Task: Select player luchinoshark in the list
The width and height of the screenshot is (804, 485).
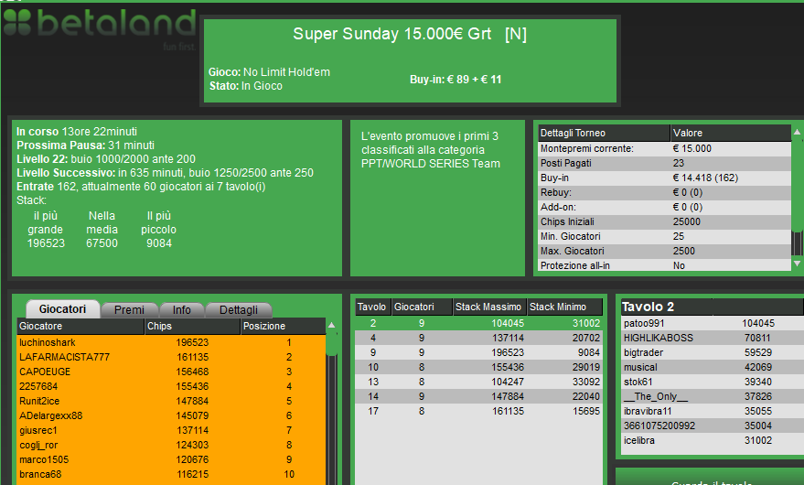Action: pyautogui.click(x=171, y=342)
